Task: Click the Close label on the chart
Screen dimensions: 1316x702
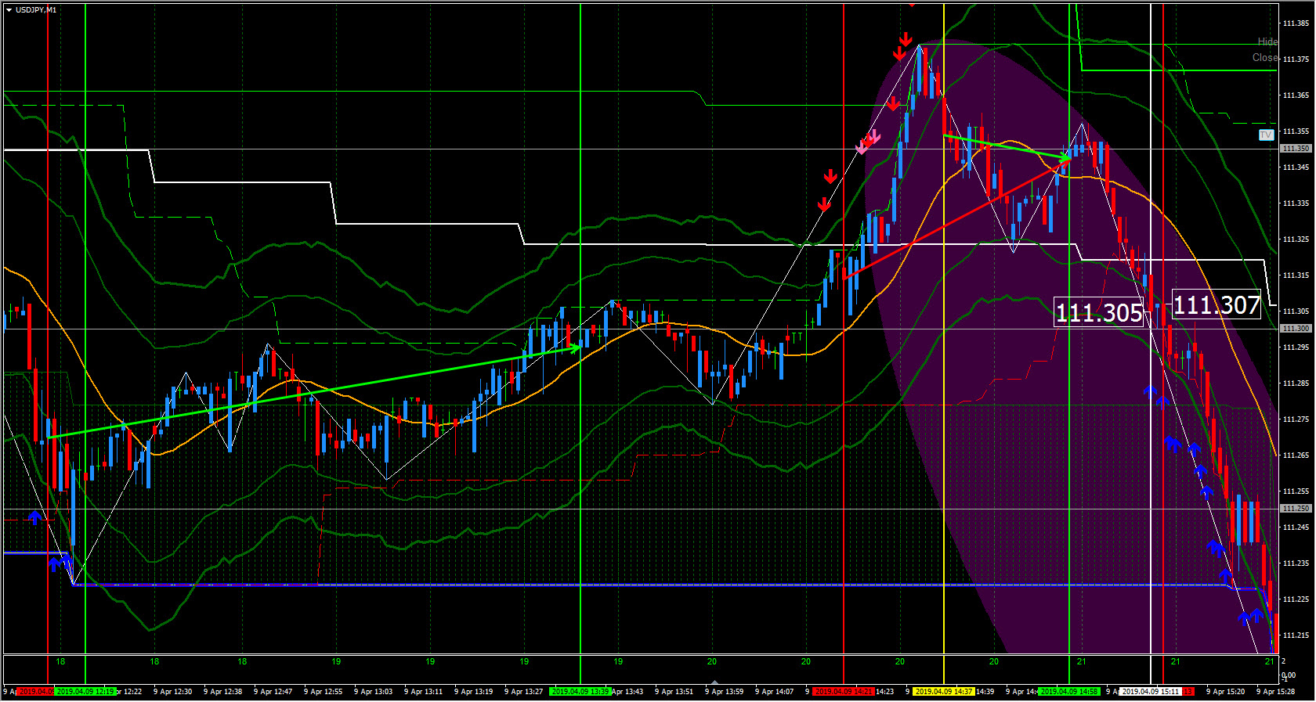Action: [1265, 57]
